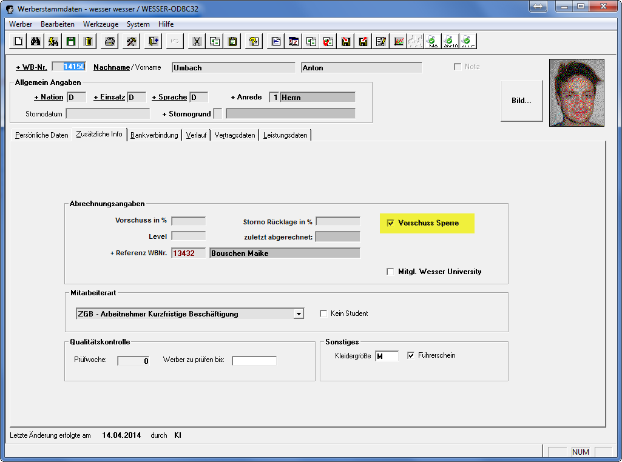Click the Werber zu prüfen bis field

(x=254, y=361)
